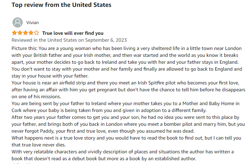246x164 pixels.
Task: Open reviewer Vivian's profile name
Action: (x=33, y=23)
